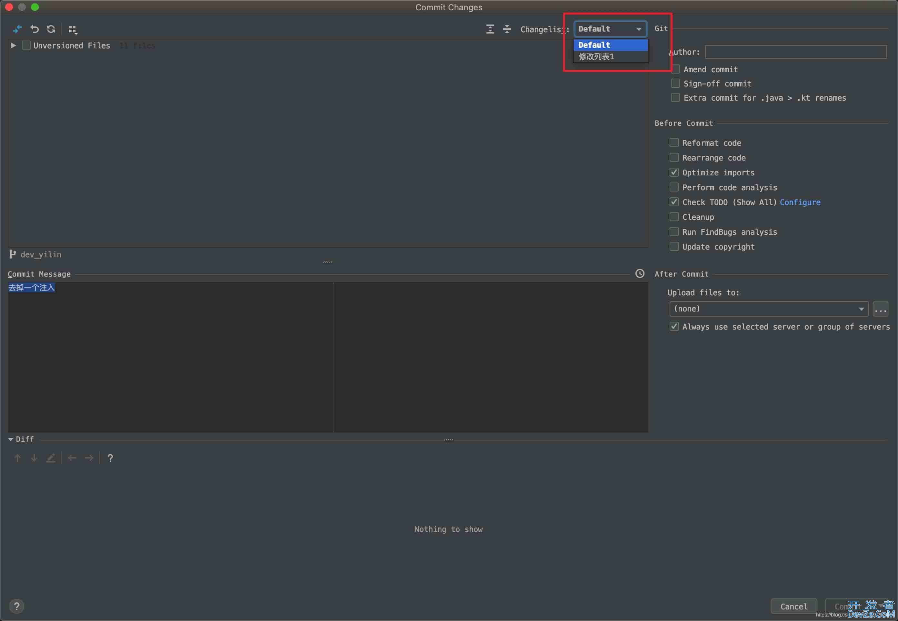Click the Refresh changes icon
Viewport: 898px width, 621px height.
(51, 29)
